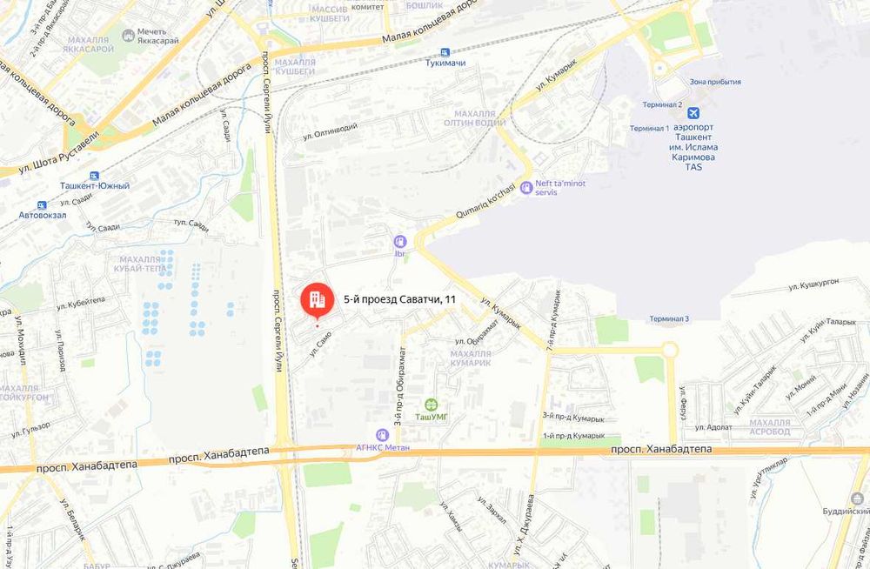Click the Махалля Кумарик district label
Screen dimensions: 870x569
pyautogui.click(x=471, y=358)
